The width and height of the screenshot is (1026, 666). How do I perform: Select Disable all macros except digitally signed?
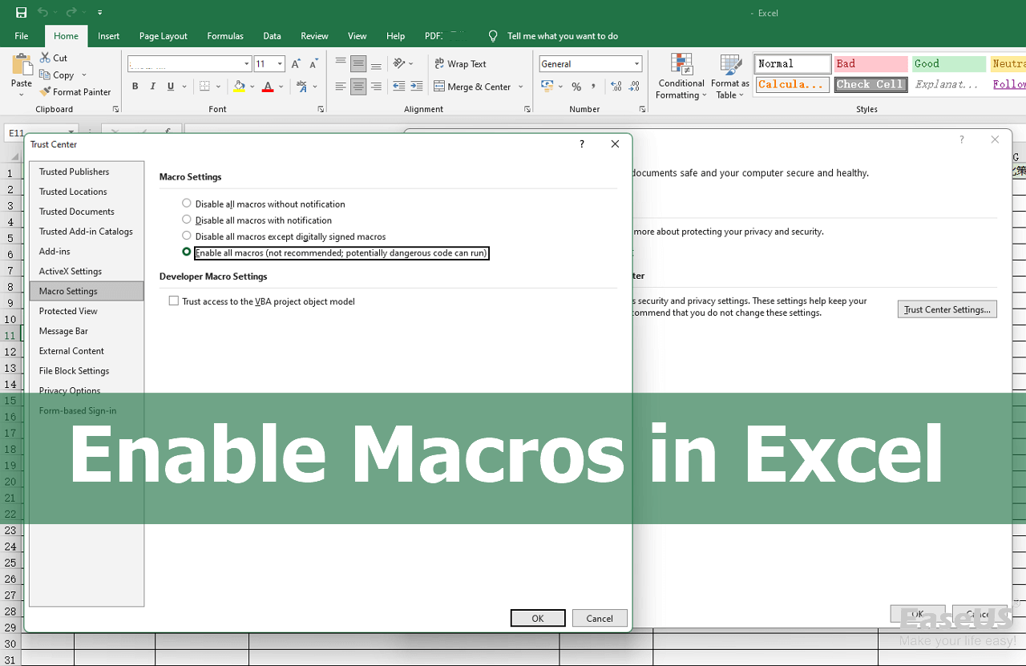pyautogui.click(x=187, y=236)
